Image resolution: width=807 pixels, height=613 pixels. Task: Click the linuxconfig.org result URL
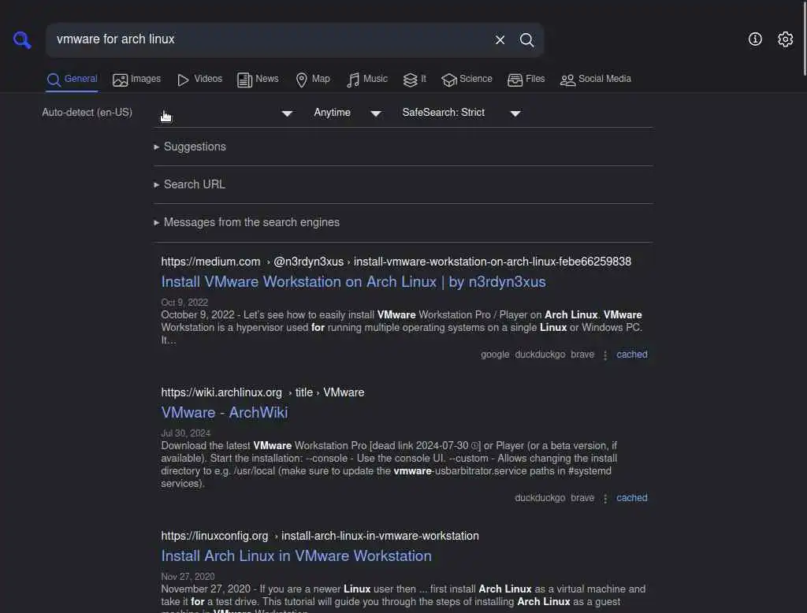point(320,536)
